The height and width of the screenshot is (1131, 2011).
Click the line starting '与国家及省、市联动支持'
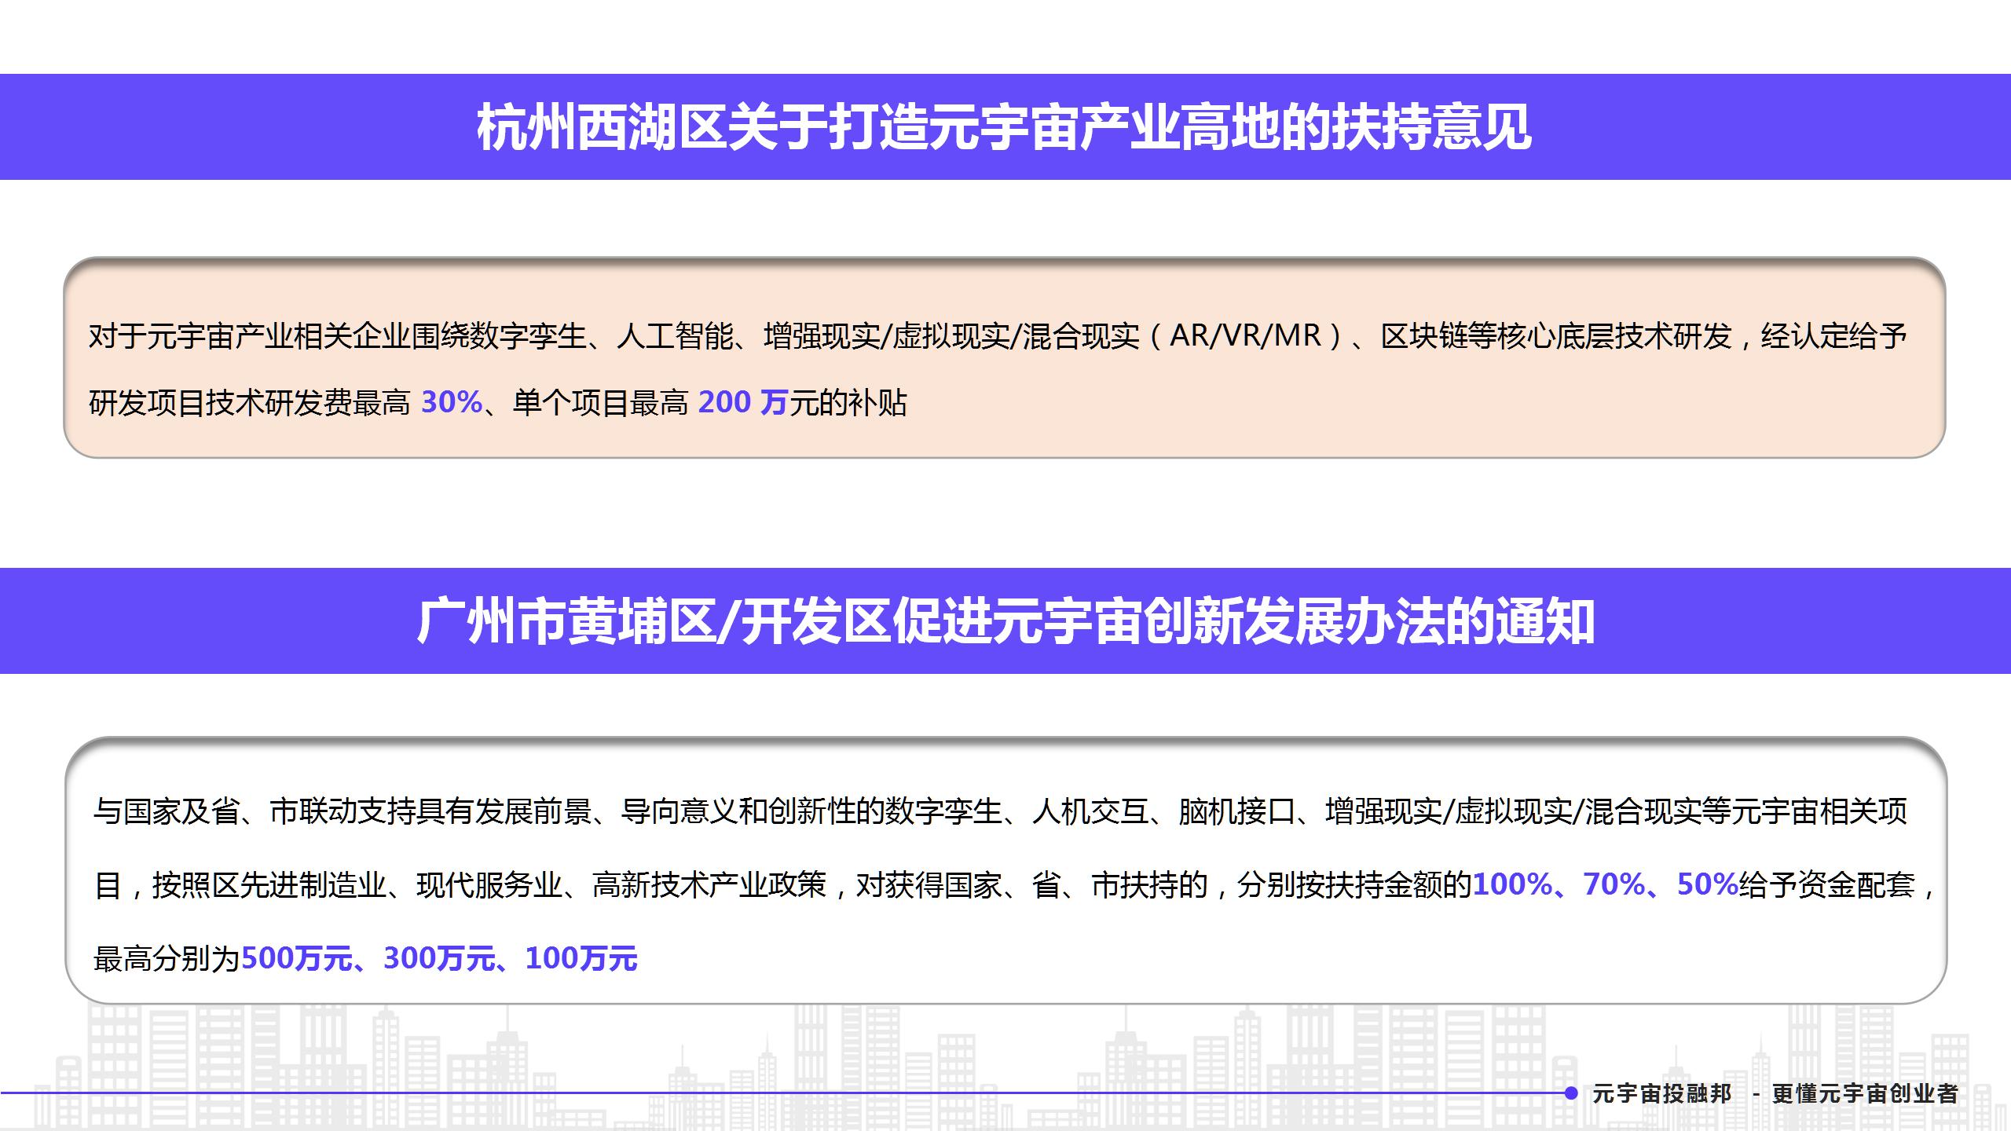tap(1000, 811)
